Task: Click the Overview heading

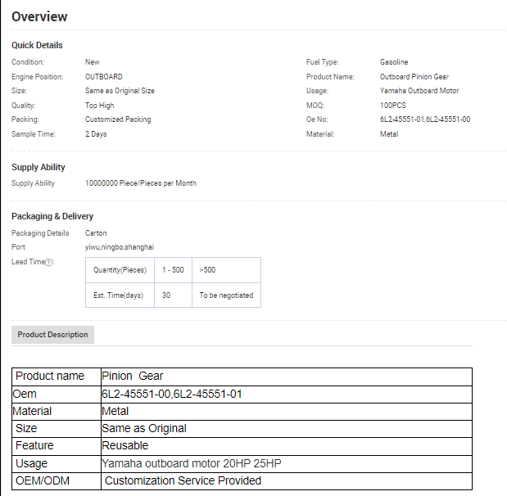Action: (x=39, y=16)
